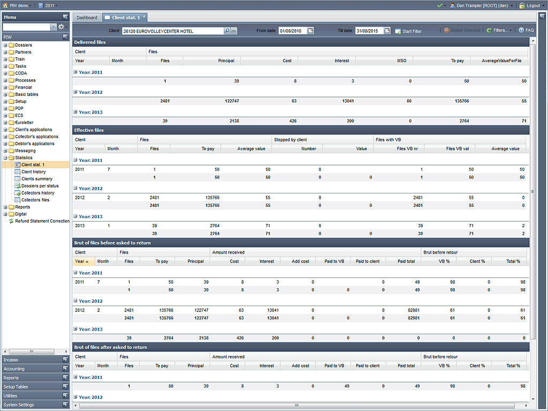
Task: Expand the CODA folder
Action: (x=5, y=73)
